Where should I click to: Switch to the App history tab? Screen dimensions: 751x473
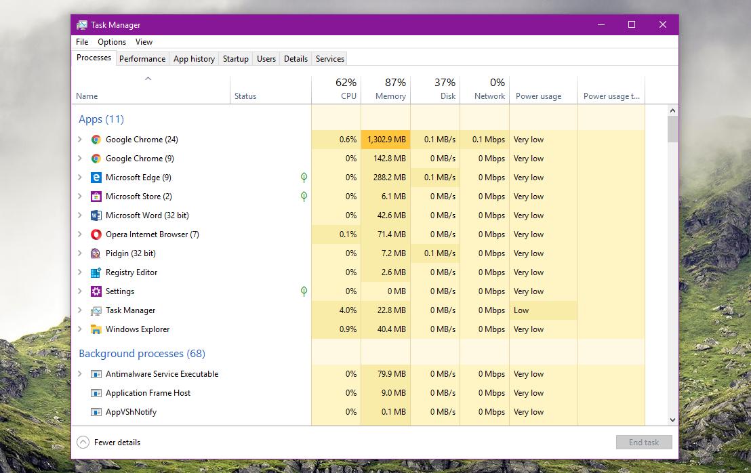click(x=194, y=59)
